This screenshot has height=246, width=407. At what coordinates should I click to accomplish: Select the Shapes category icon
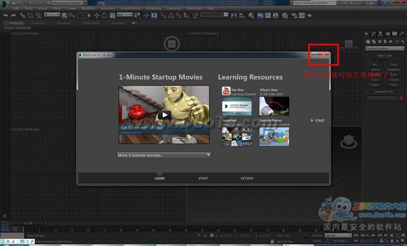[x=374, y=41]
